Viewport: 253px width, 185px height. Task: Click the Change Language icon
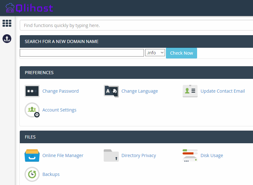111,91
